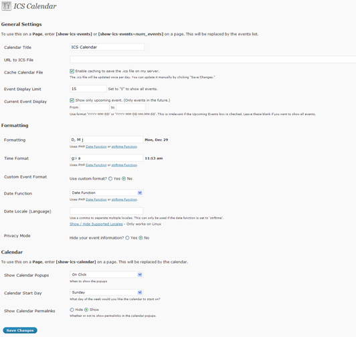Screen dimensions: 356x337
Task: Save Changes to plugin settings
Action: tap(20, 330)
